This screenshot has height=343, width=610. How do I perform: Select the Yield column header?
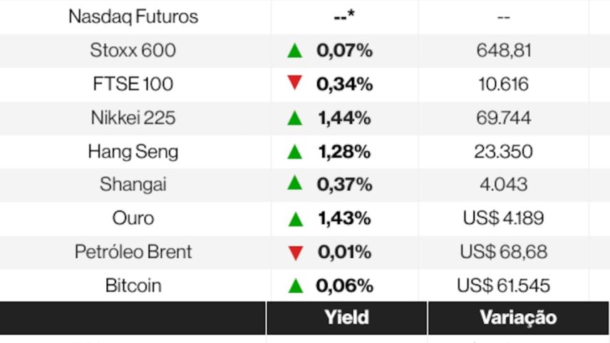pyautogui.click(x=346, y=318)
